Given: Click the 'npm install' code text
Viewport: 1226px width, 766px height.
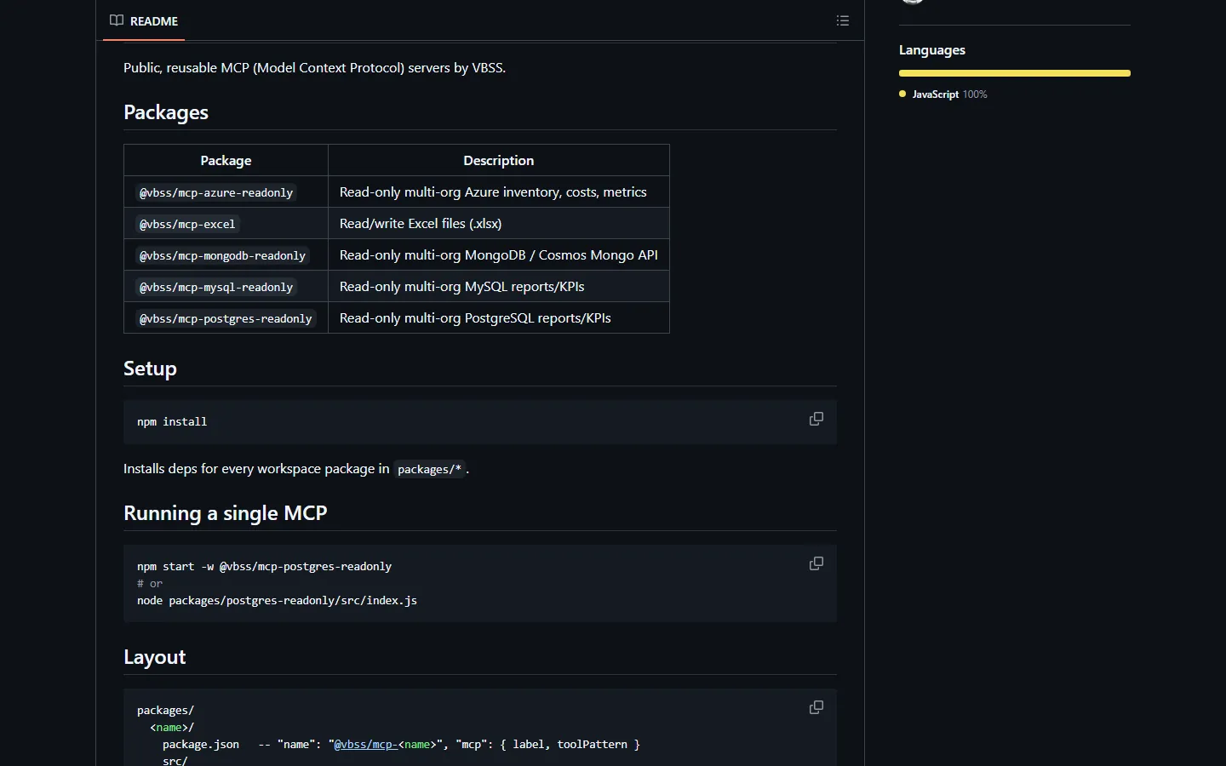Looking at the screenshot, I should point(172,422).
